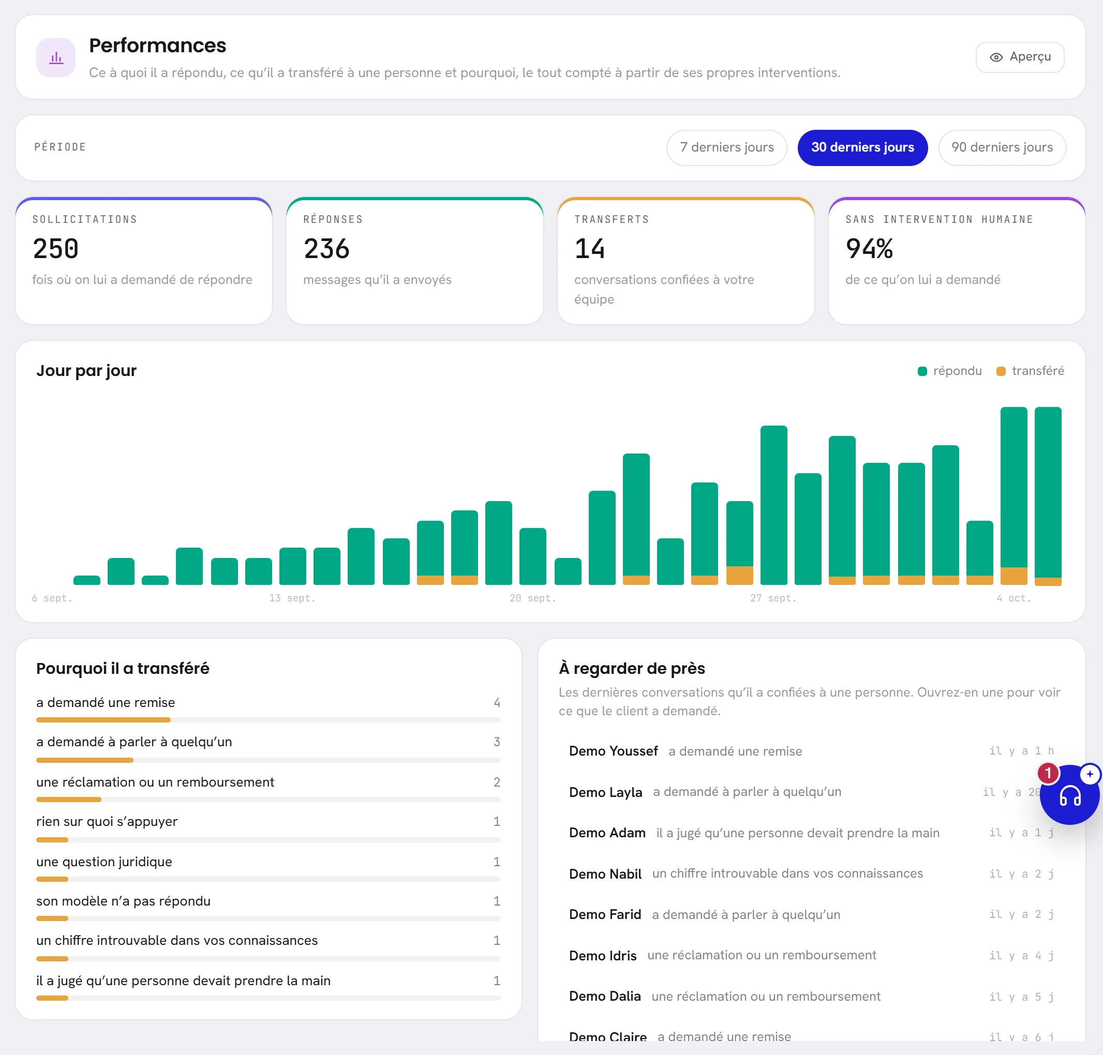This screenshot has height=1055, width=1103.
Task: Click 'une question juridique' reason row
Action: (x=269, y=868)
